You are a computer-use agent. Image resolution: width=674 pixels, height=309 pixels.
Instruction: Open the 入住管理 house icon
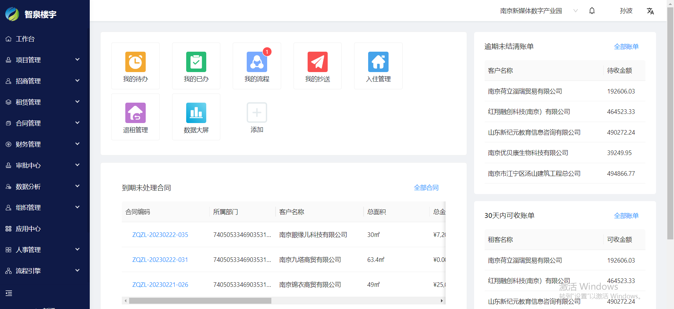[378, 62]
